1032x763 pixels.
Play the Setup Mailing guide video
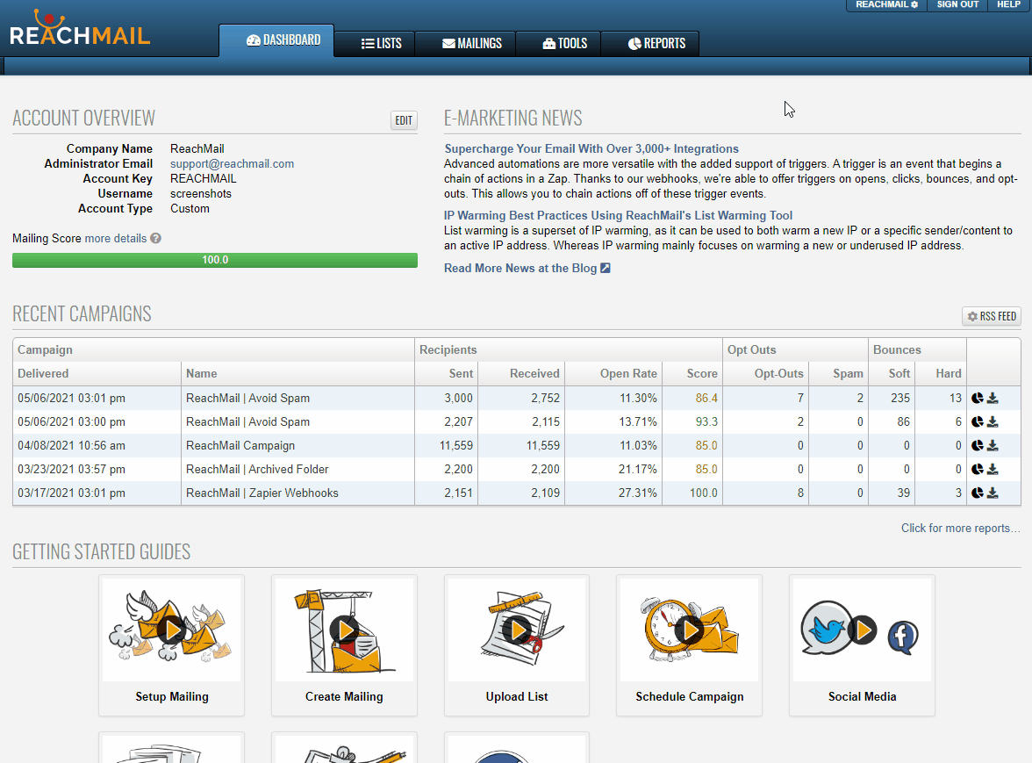(x=172, y=629)
